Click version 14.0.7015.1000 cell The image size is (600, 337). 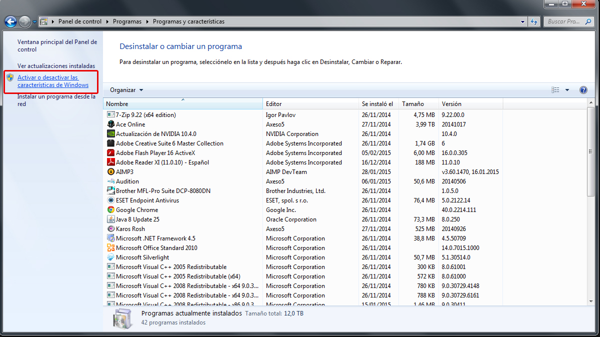460,248
